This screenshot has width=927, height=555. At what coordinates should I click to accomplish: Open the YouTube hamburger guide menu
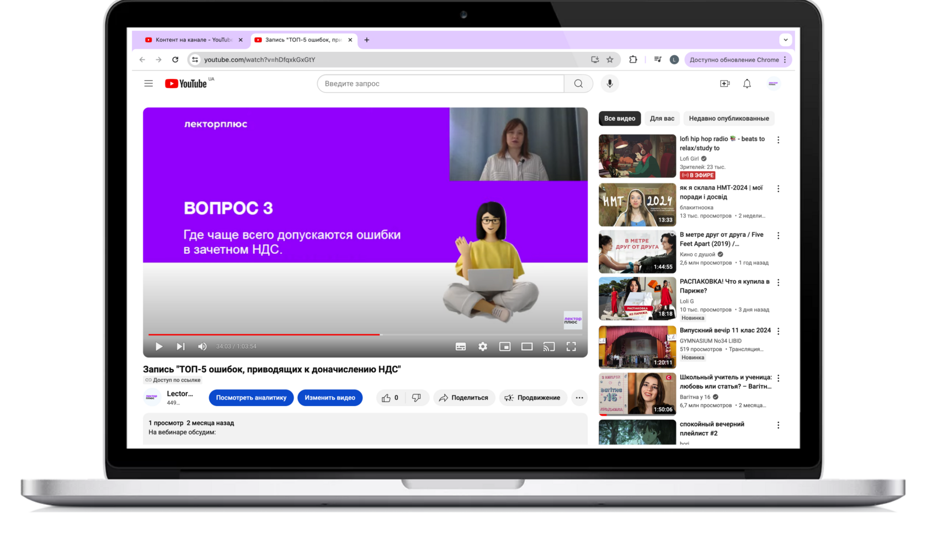point(148,84)
